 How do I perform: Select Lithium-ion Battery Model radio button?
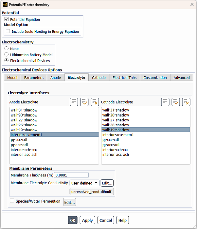7,54
